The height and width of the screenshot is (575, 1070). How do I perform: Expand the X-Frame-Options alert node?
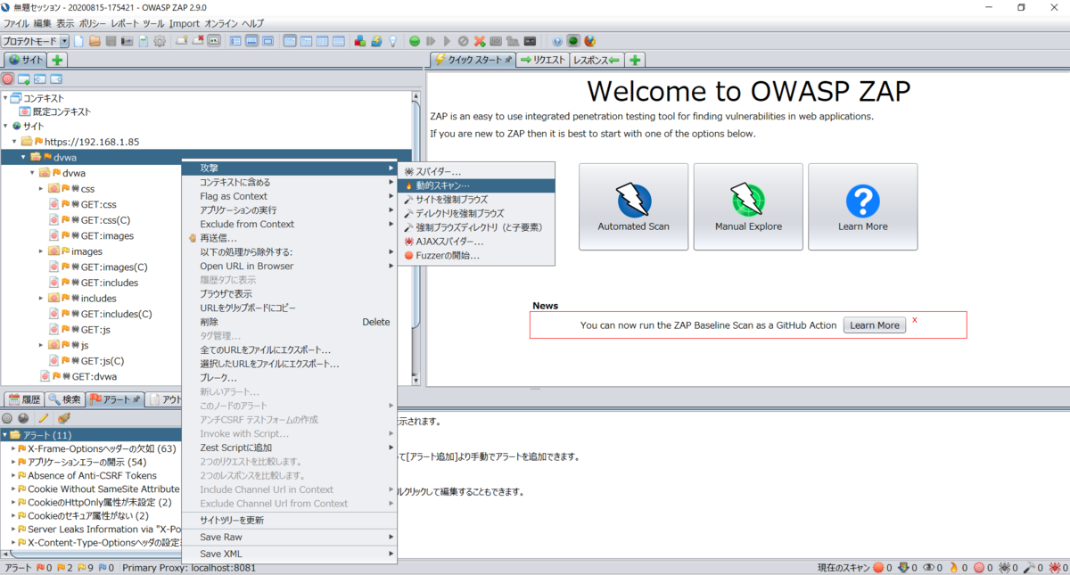pyautogui.click(x=13, y=448)
